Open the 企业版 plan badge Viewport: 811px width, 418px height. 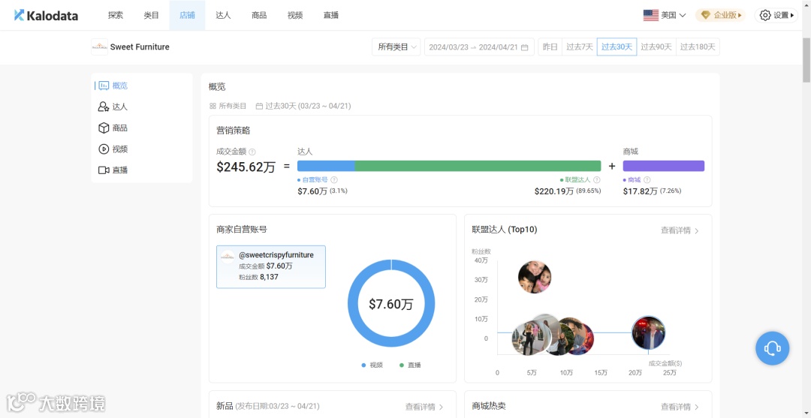tap(720, 16)
